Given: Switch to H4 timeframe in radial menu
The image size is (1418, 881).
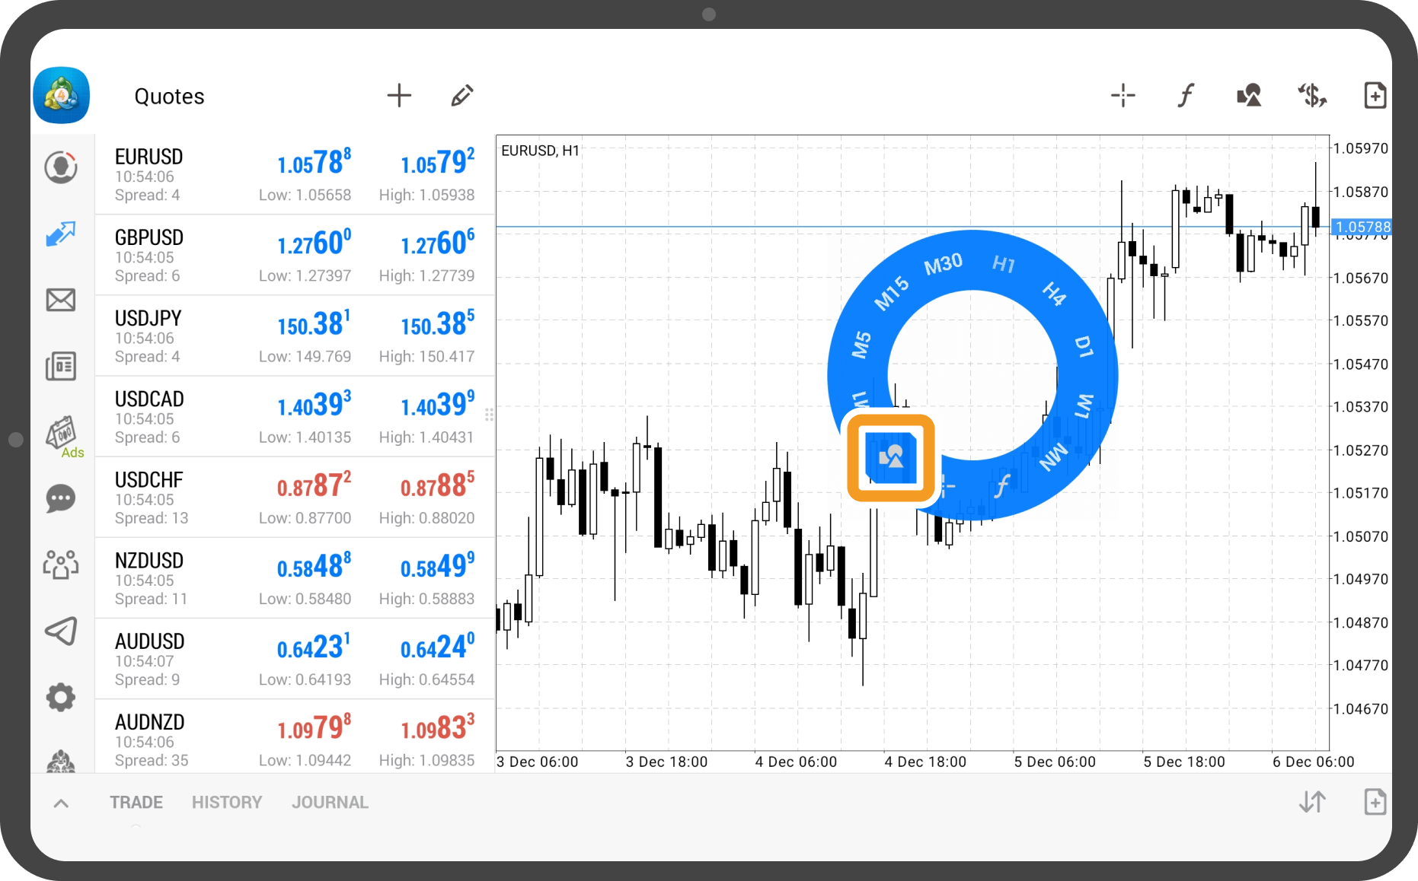Looking at the screenshot, I should click(1054, 293).
